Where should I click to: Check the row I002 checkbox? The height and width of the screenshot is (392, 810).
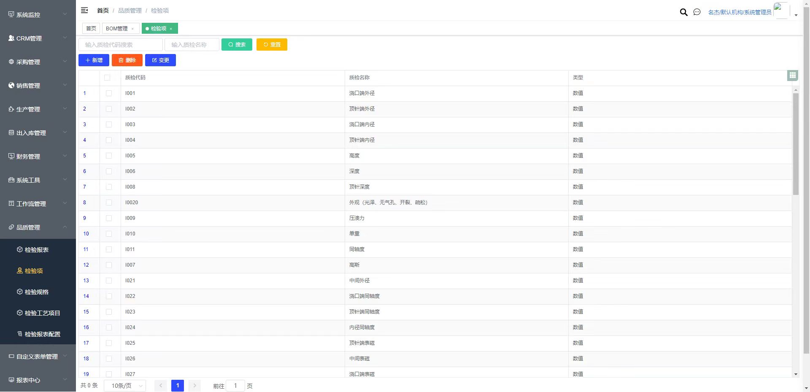click(x=109, y=109)
